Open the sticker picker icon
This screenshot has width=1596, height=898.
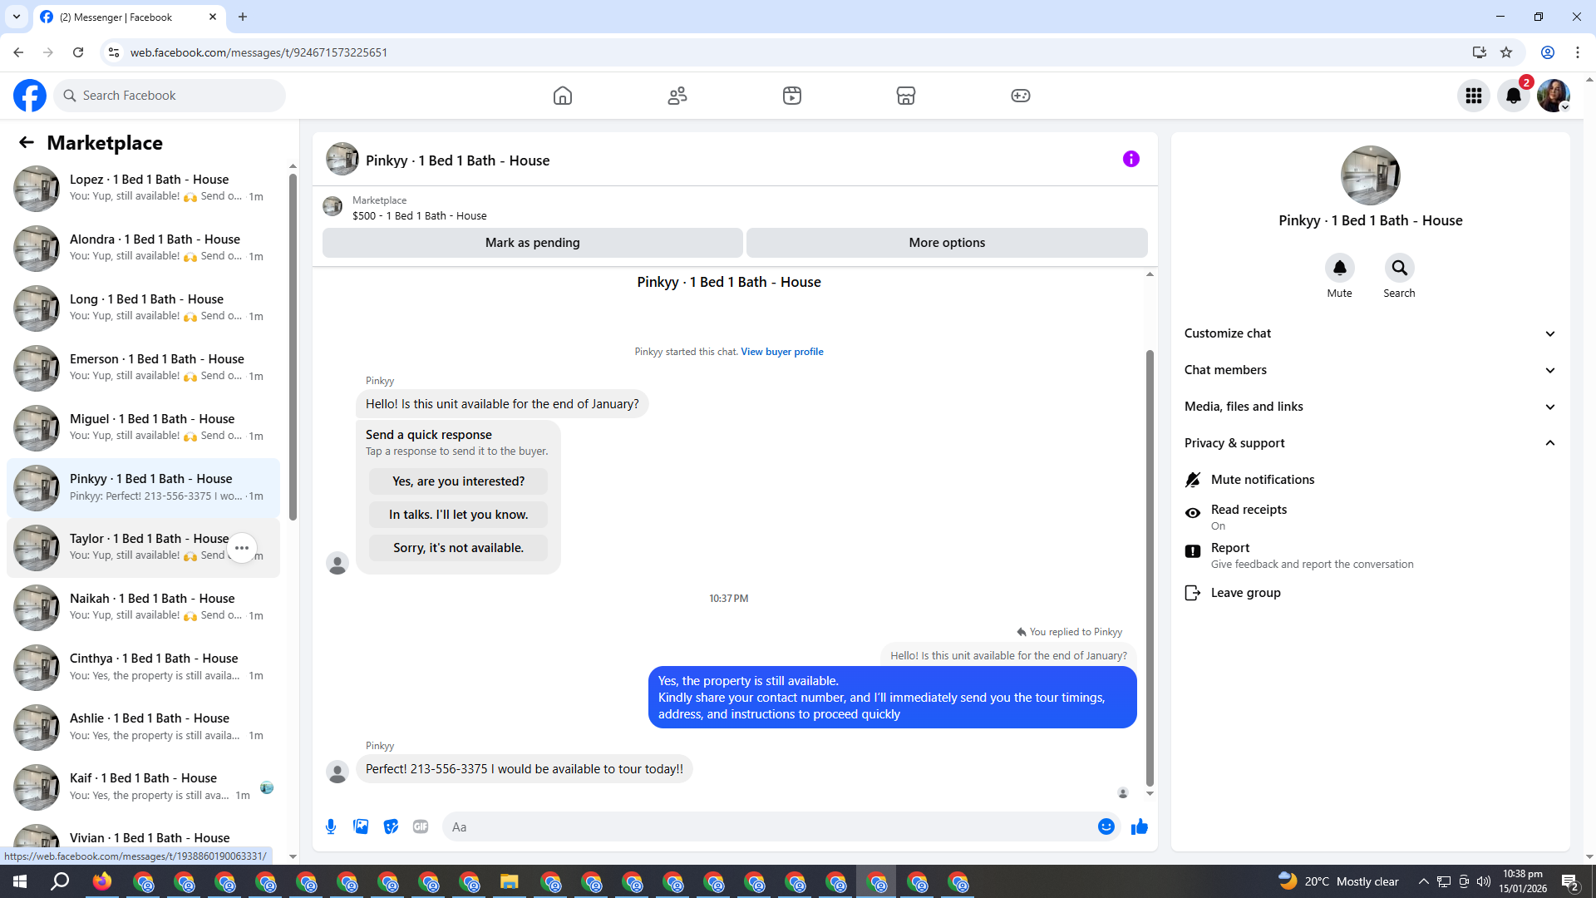click(391, 826)
